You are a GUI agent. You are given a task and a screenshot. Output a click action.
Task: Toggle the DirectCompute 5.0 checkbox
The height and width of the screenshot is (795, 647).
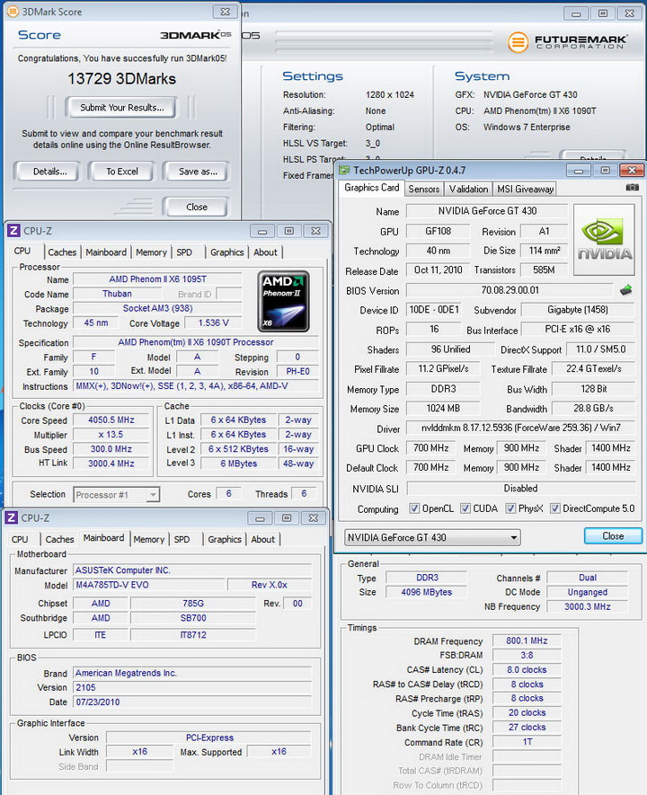555,508
